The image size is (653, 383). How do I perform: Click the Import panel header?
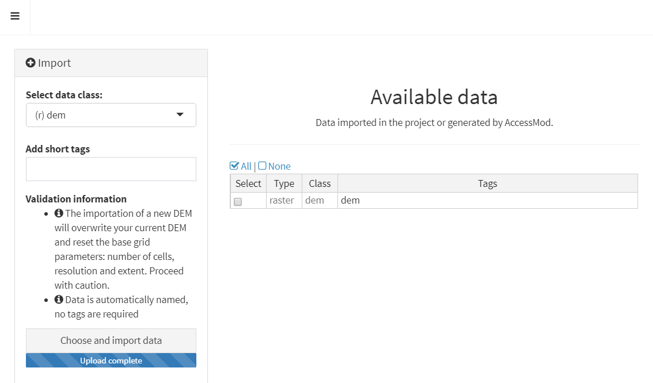[x=111, y=63]
